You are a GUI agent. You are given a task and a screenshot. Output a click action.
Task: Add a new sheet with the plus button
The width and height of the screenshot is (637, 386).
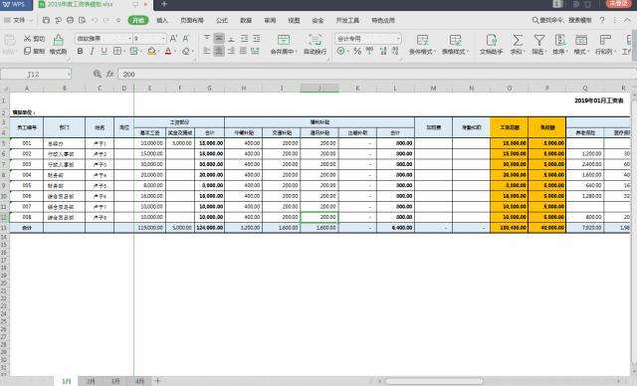157,381
